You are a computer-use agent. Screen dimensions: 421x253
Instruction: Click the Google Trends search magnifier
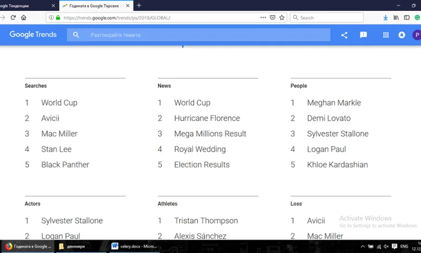tap(76, 35)
